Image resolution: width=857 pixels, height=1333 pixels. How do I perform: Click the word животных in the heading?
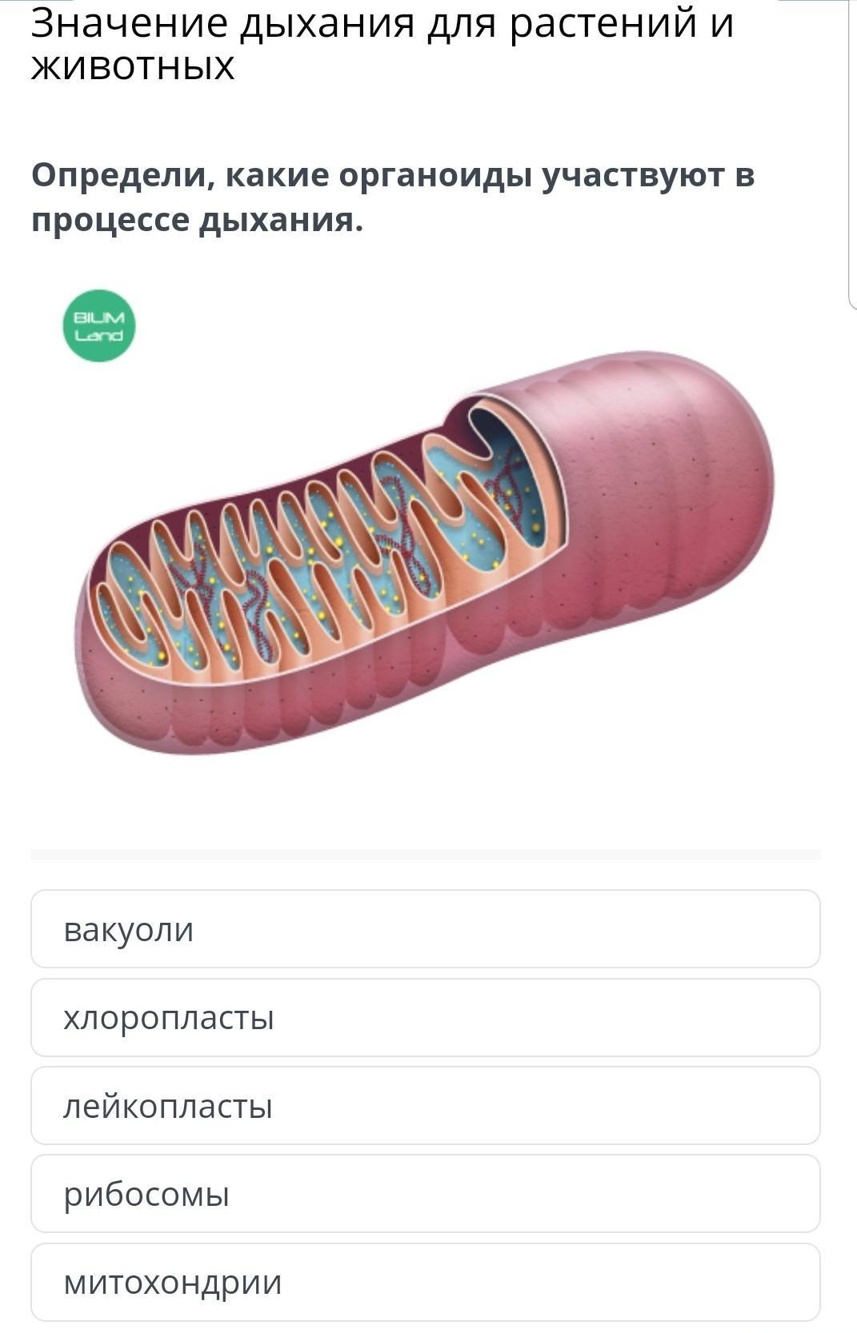[x=133, y=66]
